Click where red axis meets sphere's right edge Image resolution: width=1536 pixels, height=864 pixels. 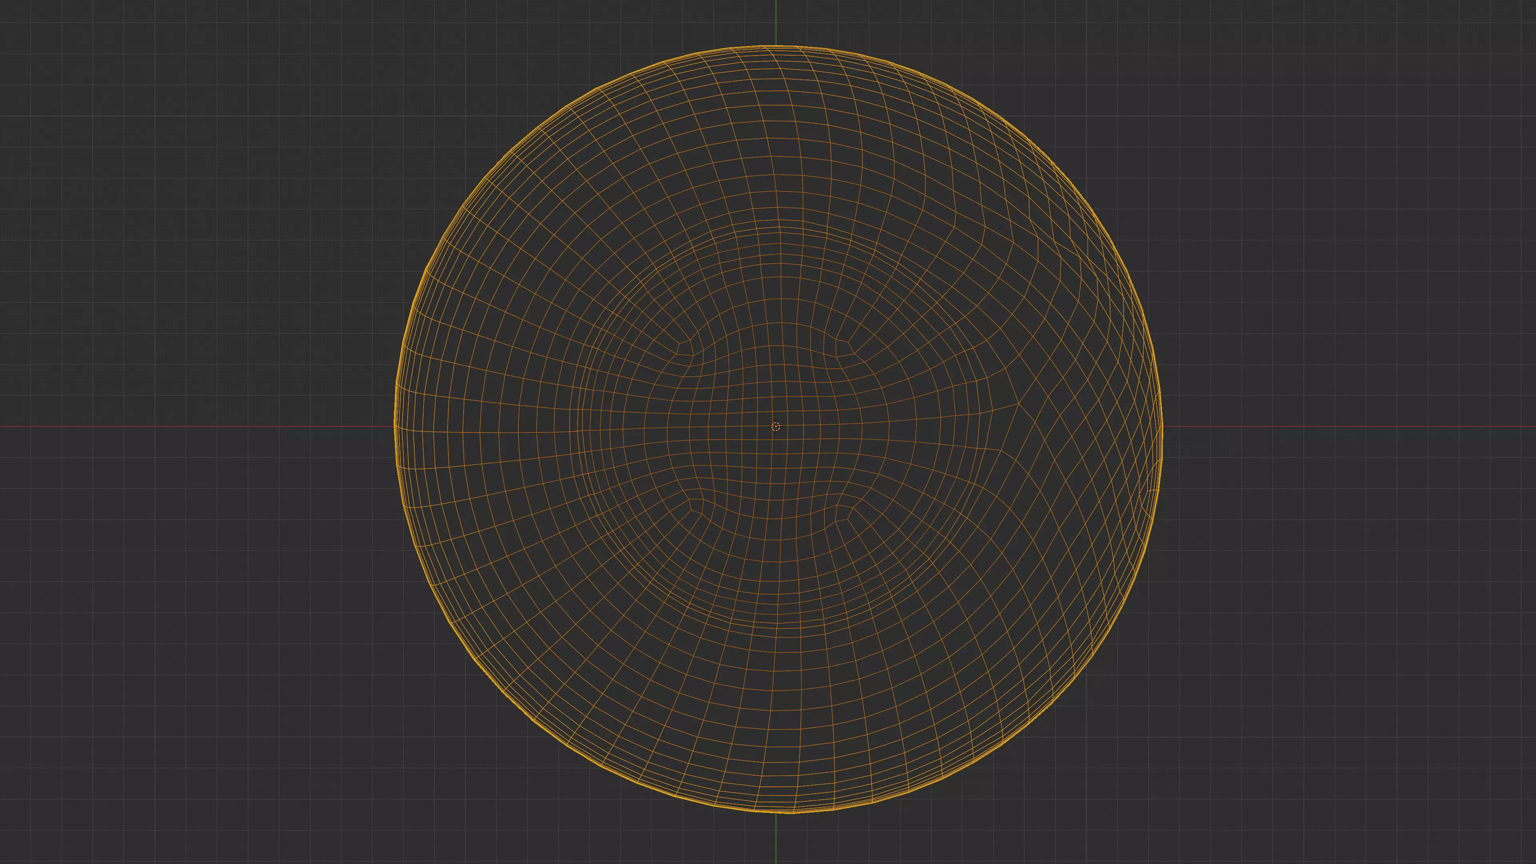(1162, 426)
